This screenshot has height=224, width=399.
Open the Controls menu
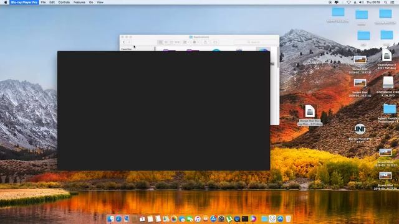[x=64, y=2]
